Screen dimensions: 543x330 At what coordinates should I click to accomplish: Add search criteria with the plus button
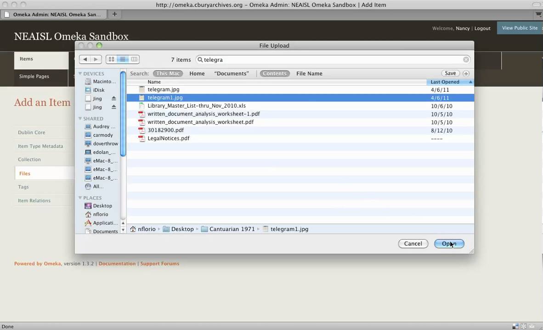pos(466,74)
